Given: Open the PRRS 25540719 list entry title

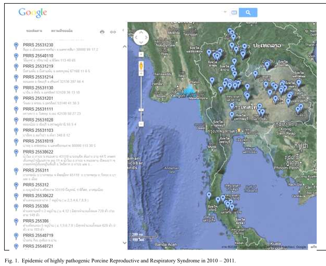Looking at the screenshot, I should (x=38, y=235).
